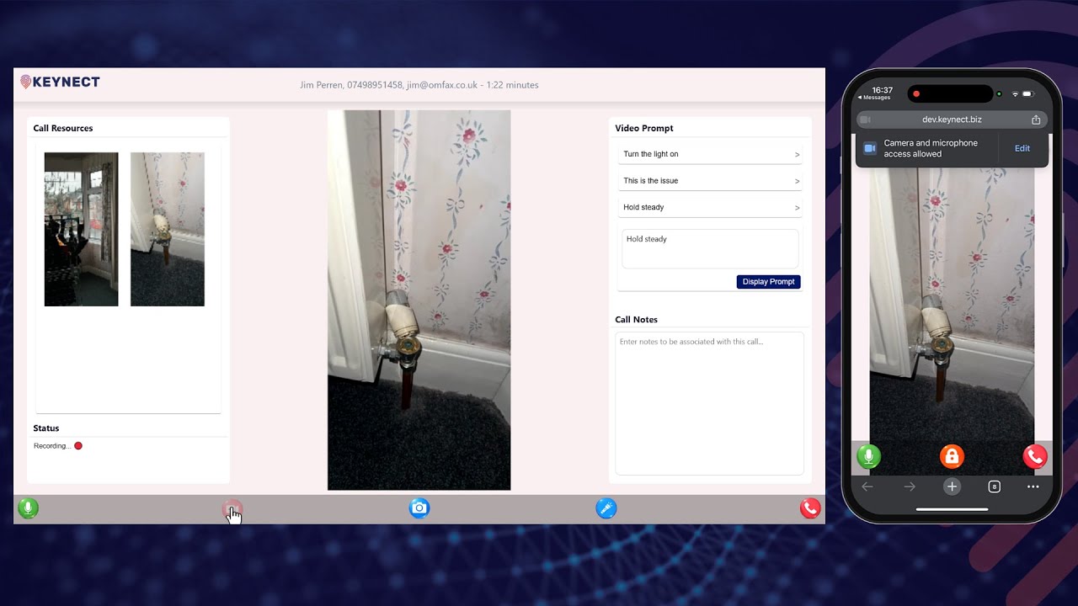Tap the green microphone button on phone
The image size is (1078, 606).
[868, 456]
